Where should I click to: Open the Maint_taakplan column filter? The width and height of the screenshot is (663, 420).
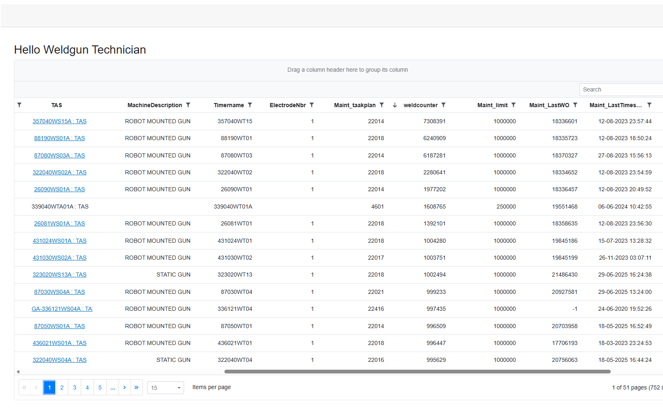[382, 105]
